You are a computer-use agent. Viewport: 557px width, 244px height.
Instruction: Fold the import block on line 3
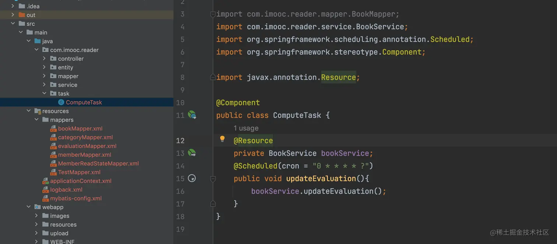pos(213,14)
